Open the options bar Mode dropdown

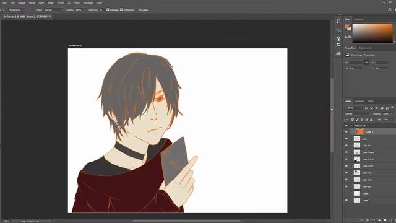(54, 10)
